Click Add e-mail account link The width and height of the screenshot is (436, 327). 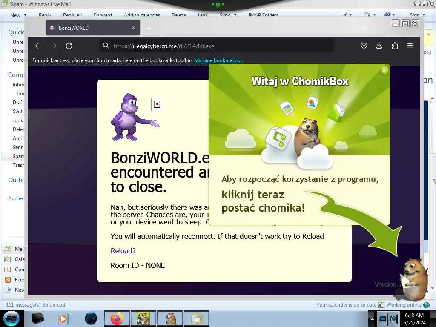coord(16,198)
